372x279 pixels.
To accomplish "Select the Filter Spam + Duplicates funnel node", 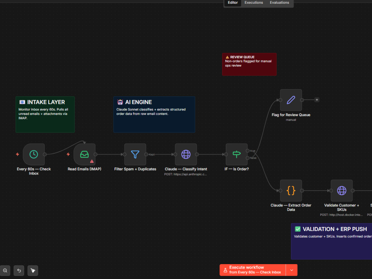I will click(135, 154).
